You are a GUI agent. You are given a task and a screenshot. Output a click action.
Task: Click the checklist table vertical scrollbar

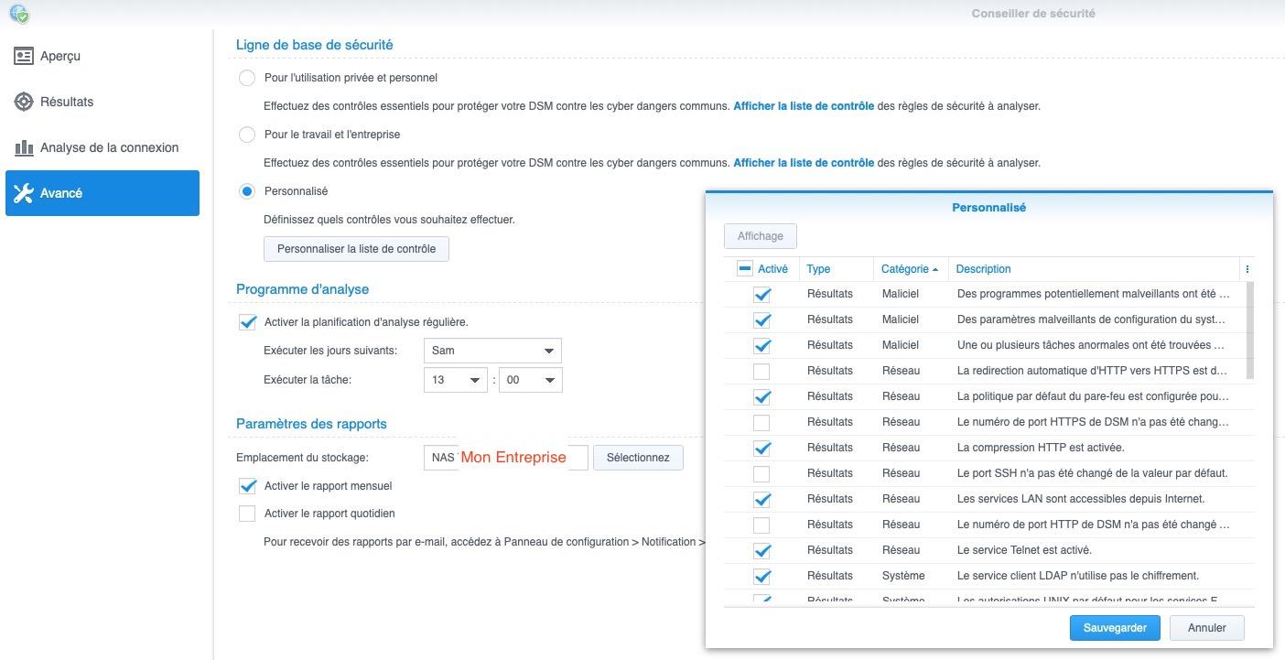[x=1250, y=330]
